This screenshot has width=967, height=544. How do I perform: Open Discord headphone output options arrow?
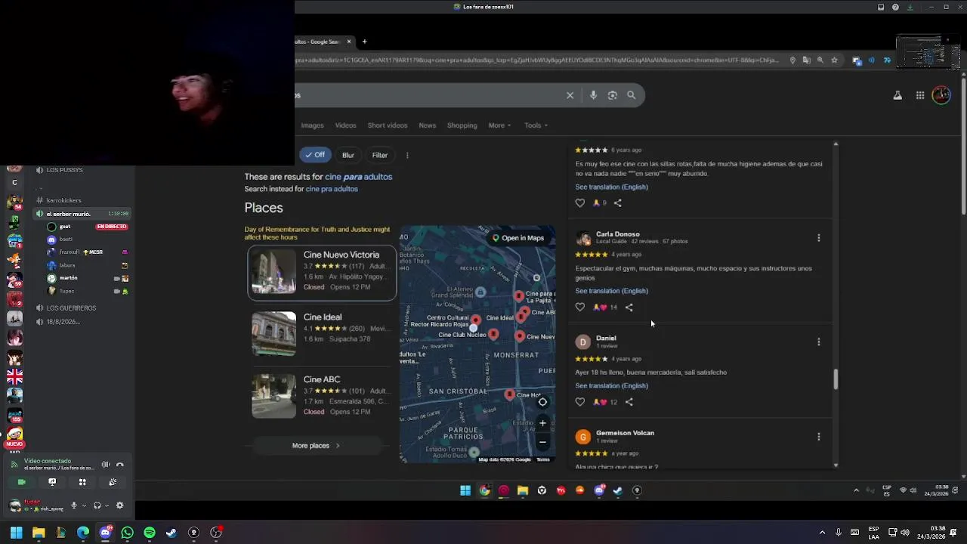click(x=107, y=505)
